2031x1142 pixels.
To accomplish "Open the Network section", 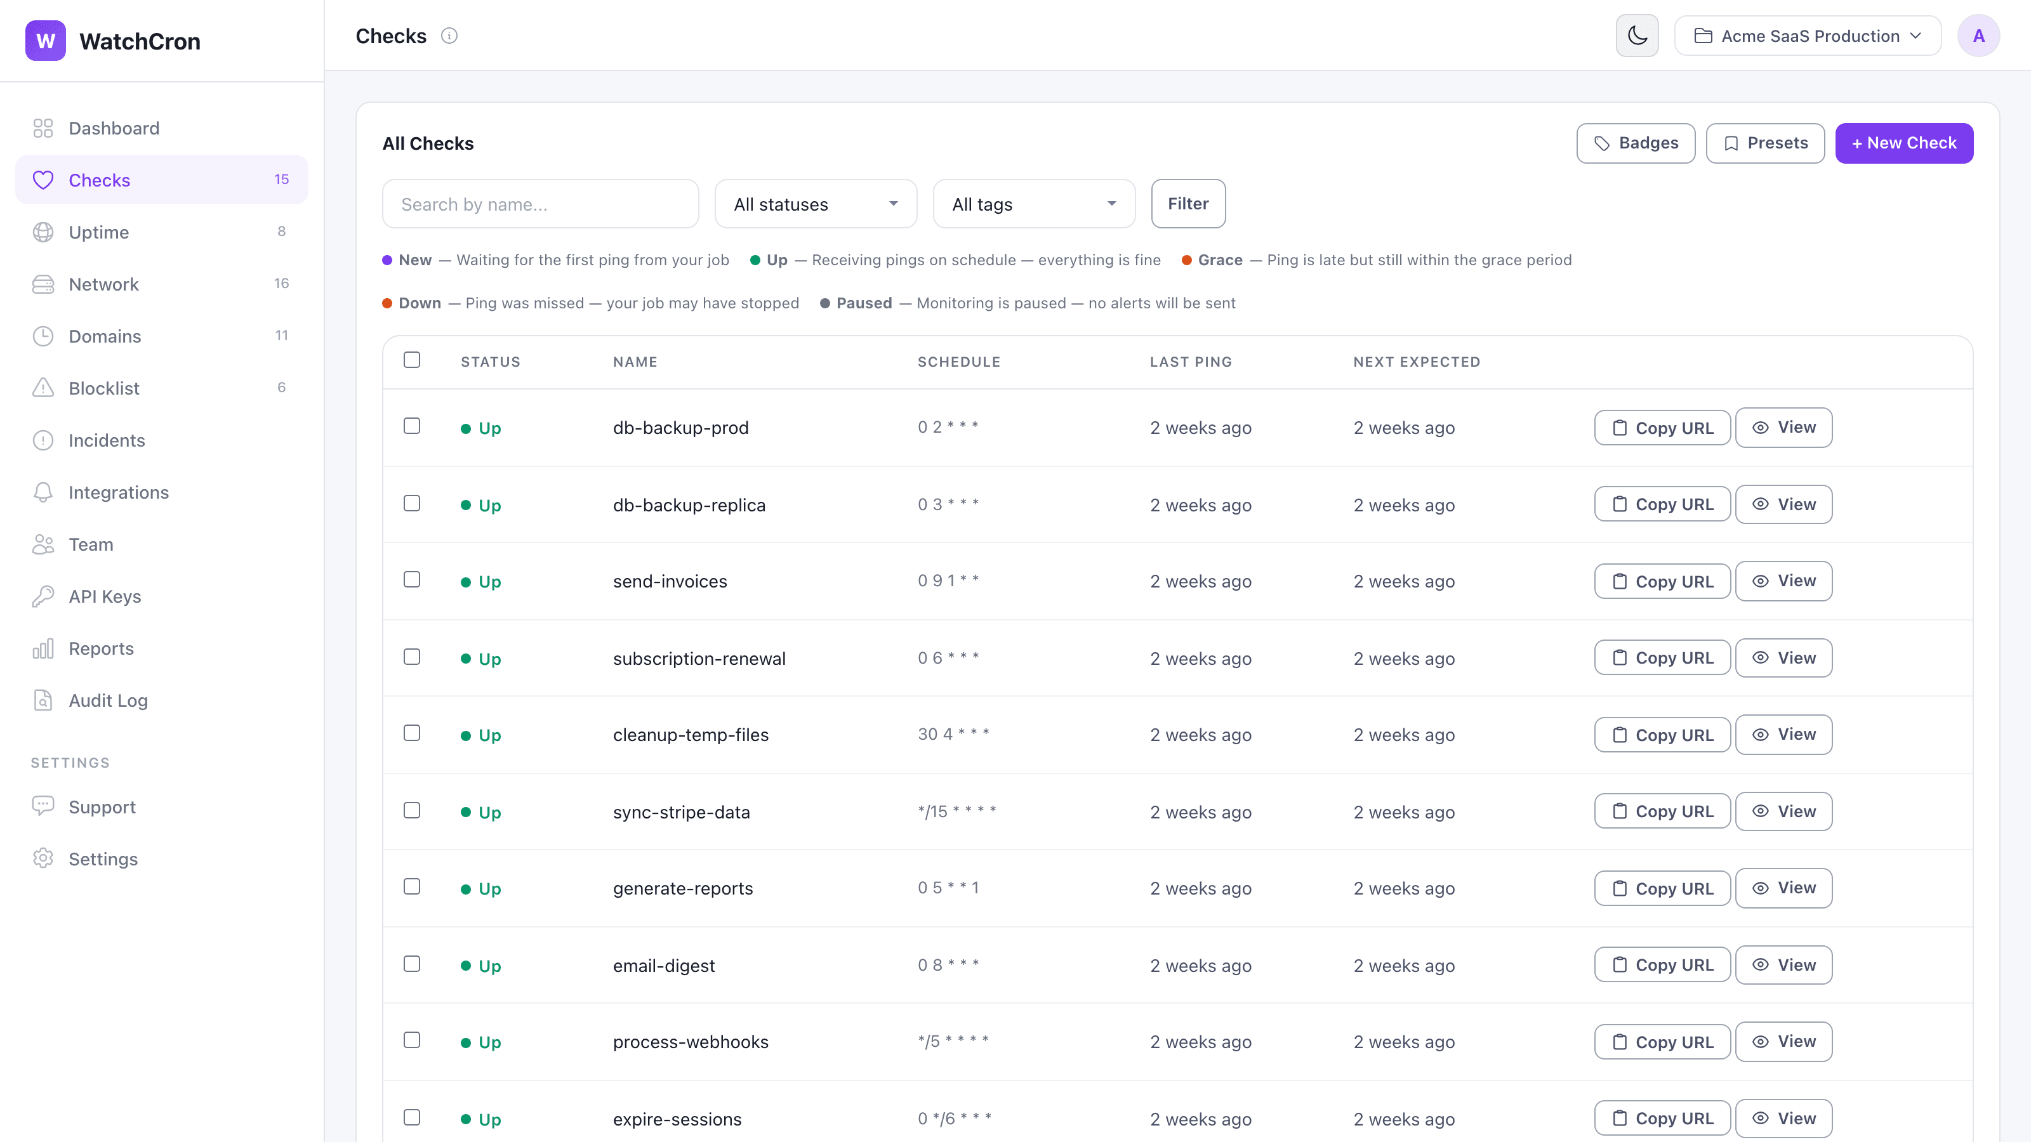I will click(162, 284).
